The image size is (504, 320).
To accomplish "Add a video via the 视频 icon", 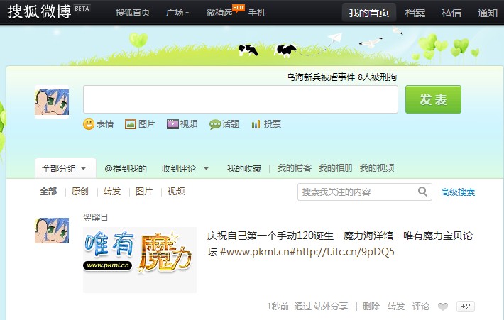I will coord(172,124).
